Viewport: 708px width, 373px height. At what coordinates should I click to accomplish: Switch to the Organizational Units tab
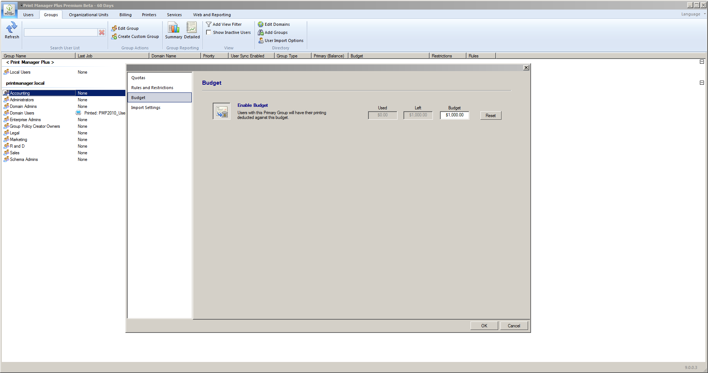(x=88, y=15)
